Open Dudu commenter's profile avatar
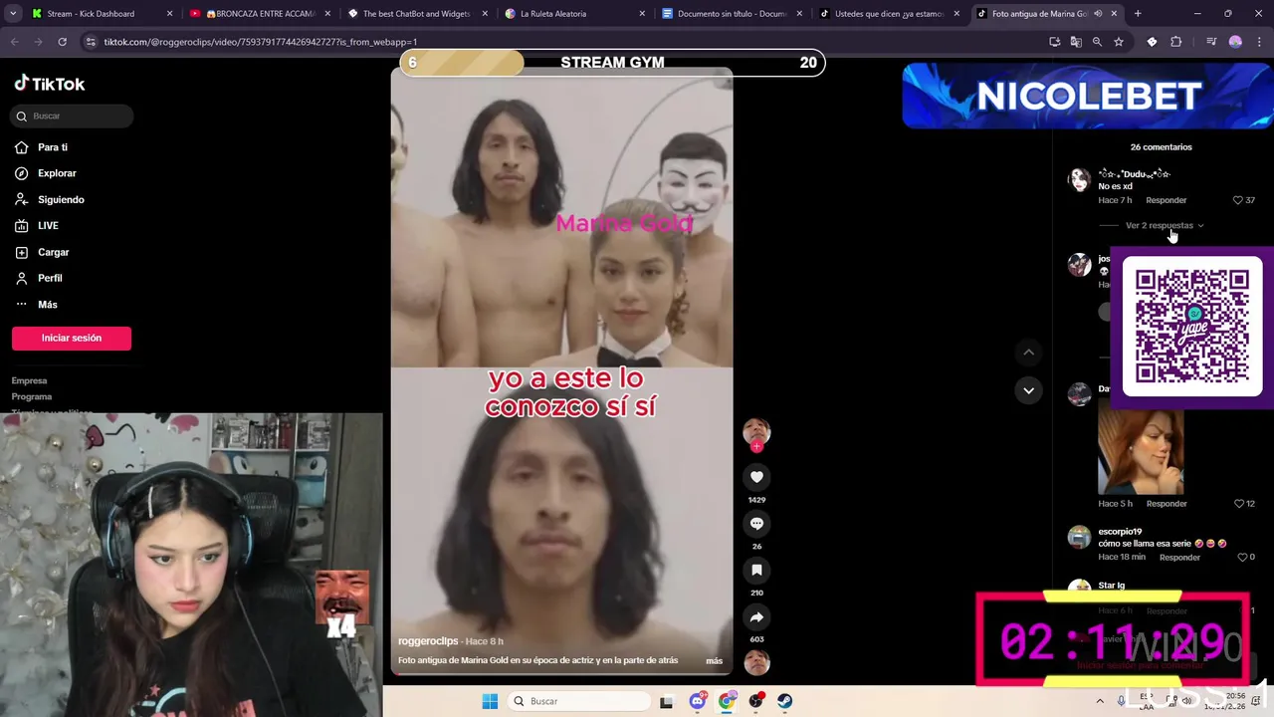The width and height of the screenshot is (1274, 717). 1079,179
